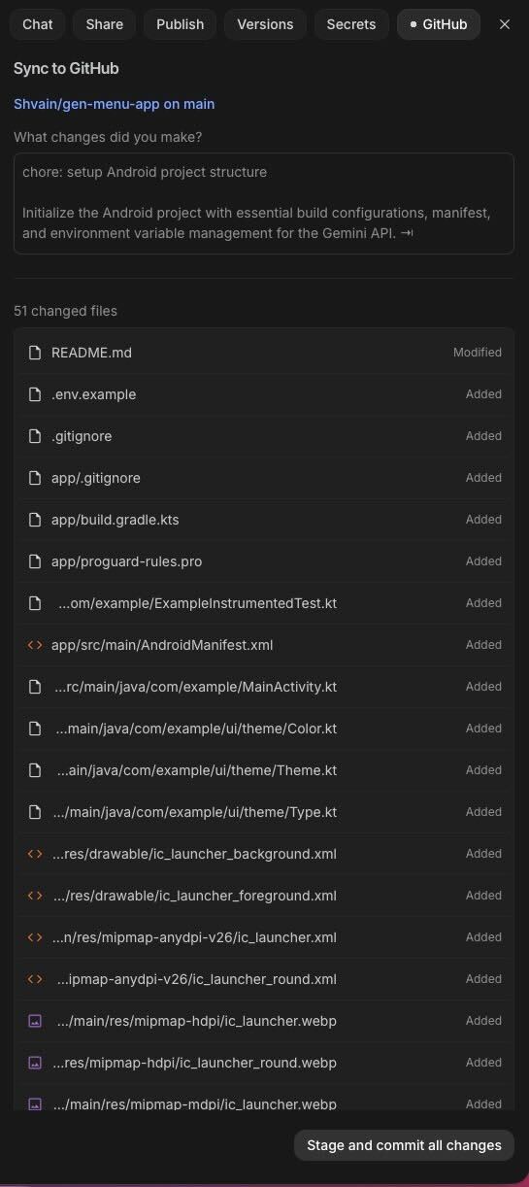The image size is (529, 1187).
Task: Click the image icon for mipmap-hdpi/ic_launcher_round.webp
Action: pos(35,1063)
